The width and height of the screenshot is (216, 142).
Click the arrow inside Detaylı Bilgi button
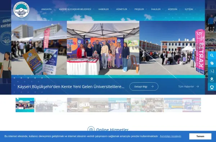click(x=152, y=86)
